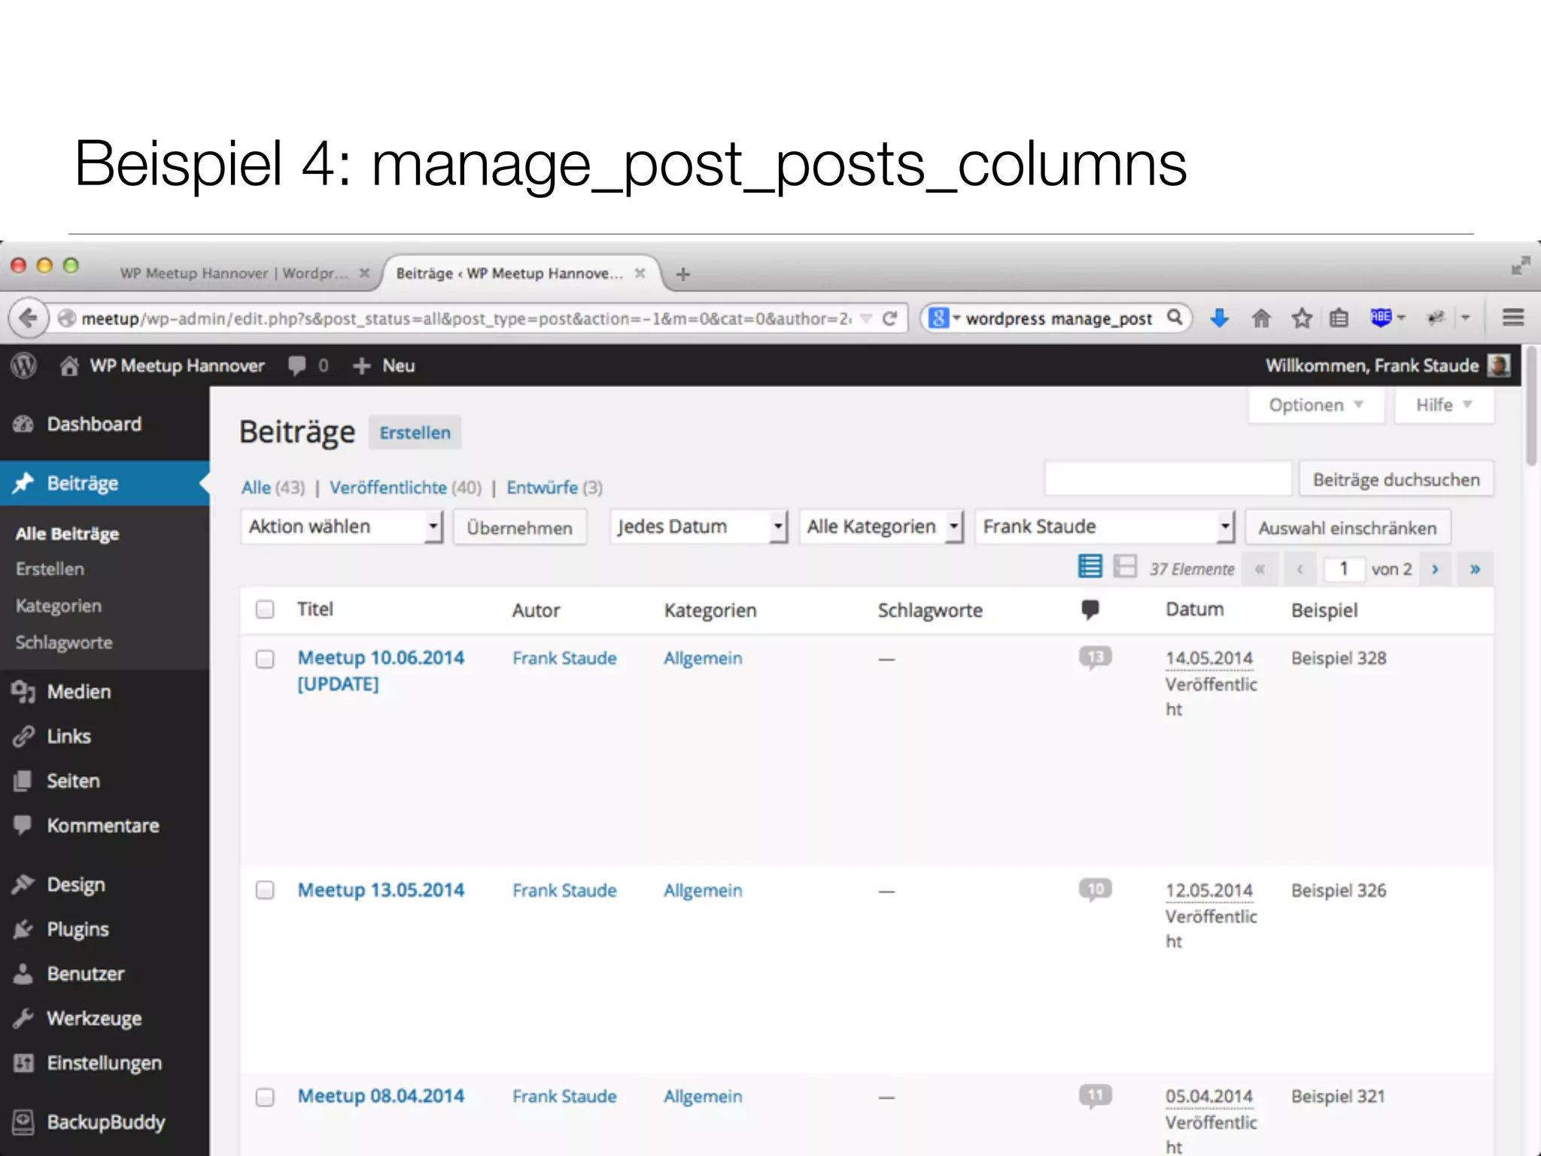The image size is (1541, 1156).
Task: Open the Aktion wählen dropdown
Action: 342,527
